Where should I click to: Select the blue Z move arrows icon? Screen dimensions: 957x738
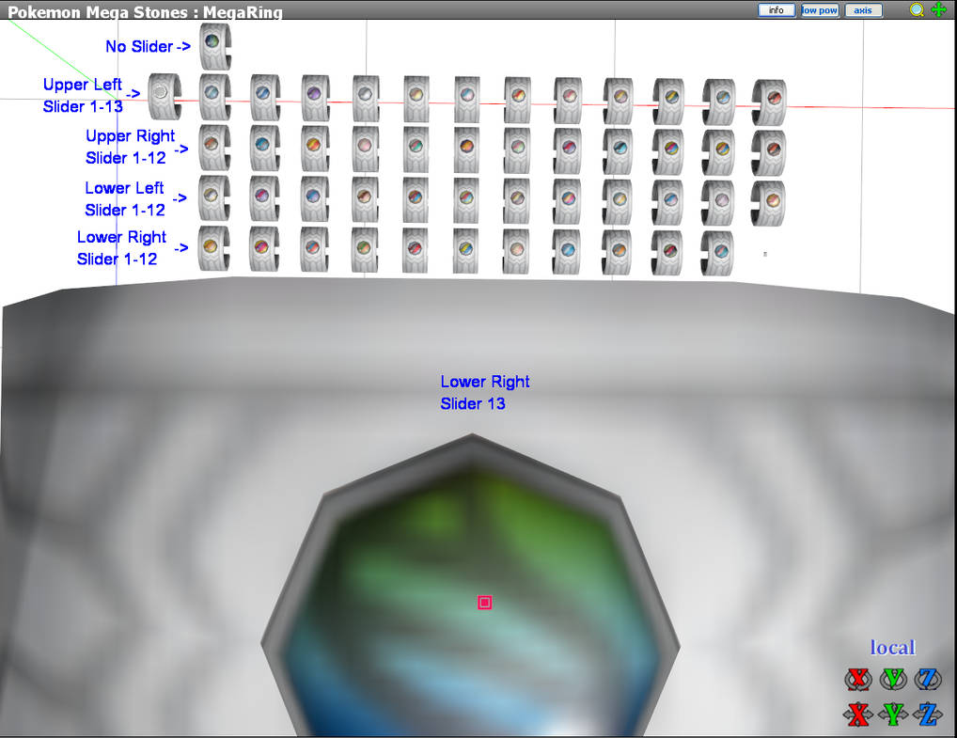[x=928, y=714]
